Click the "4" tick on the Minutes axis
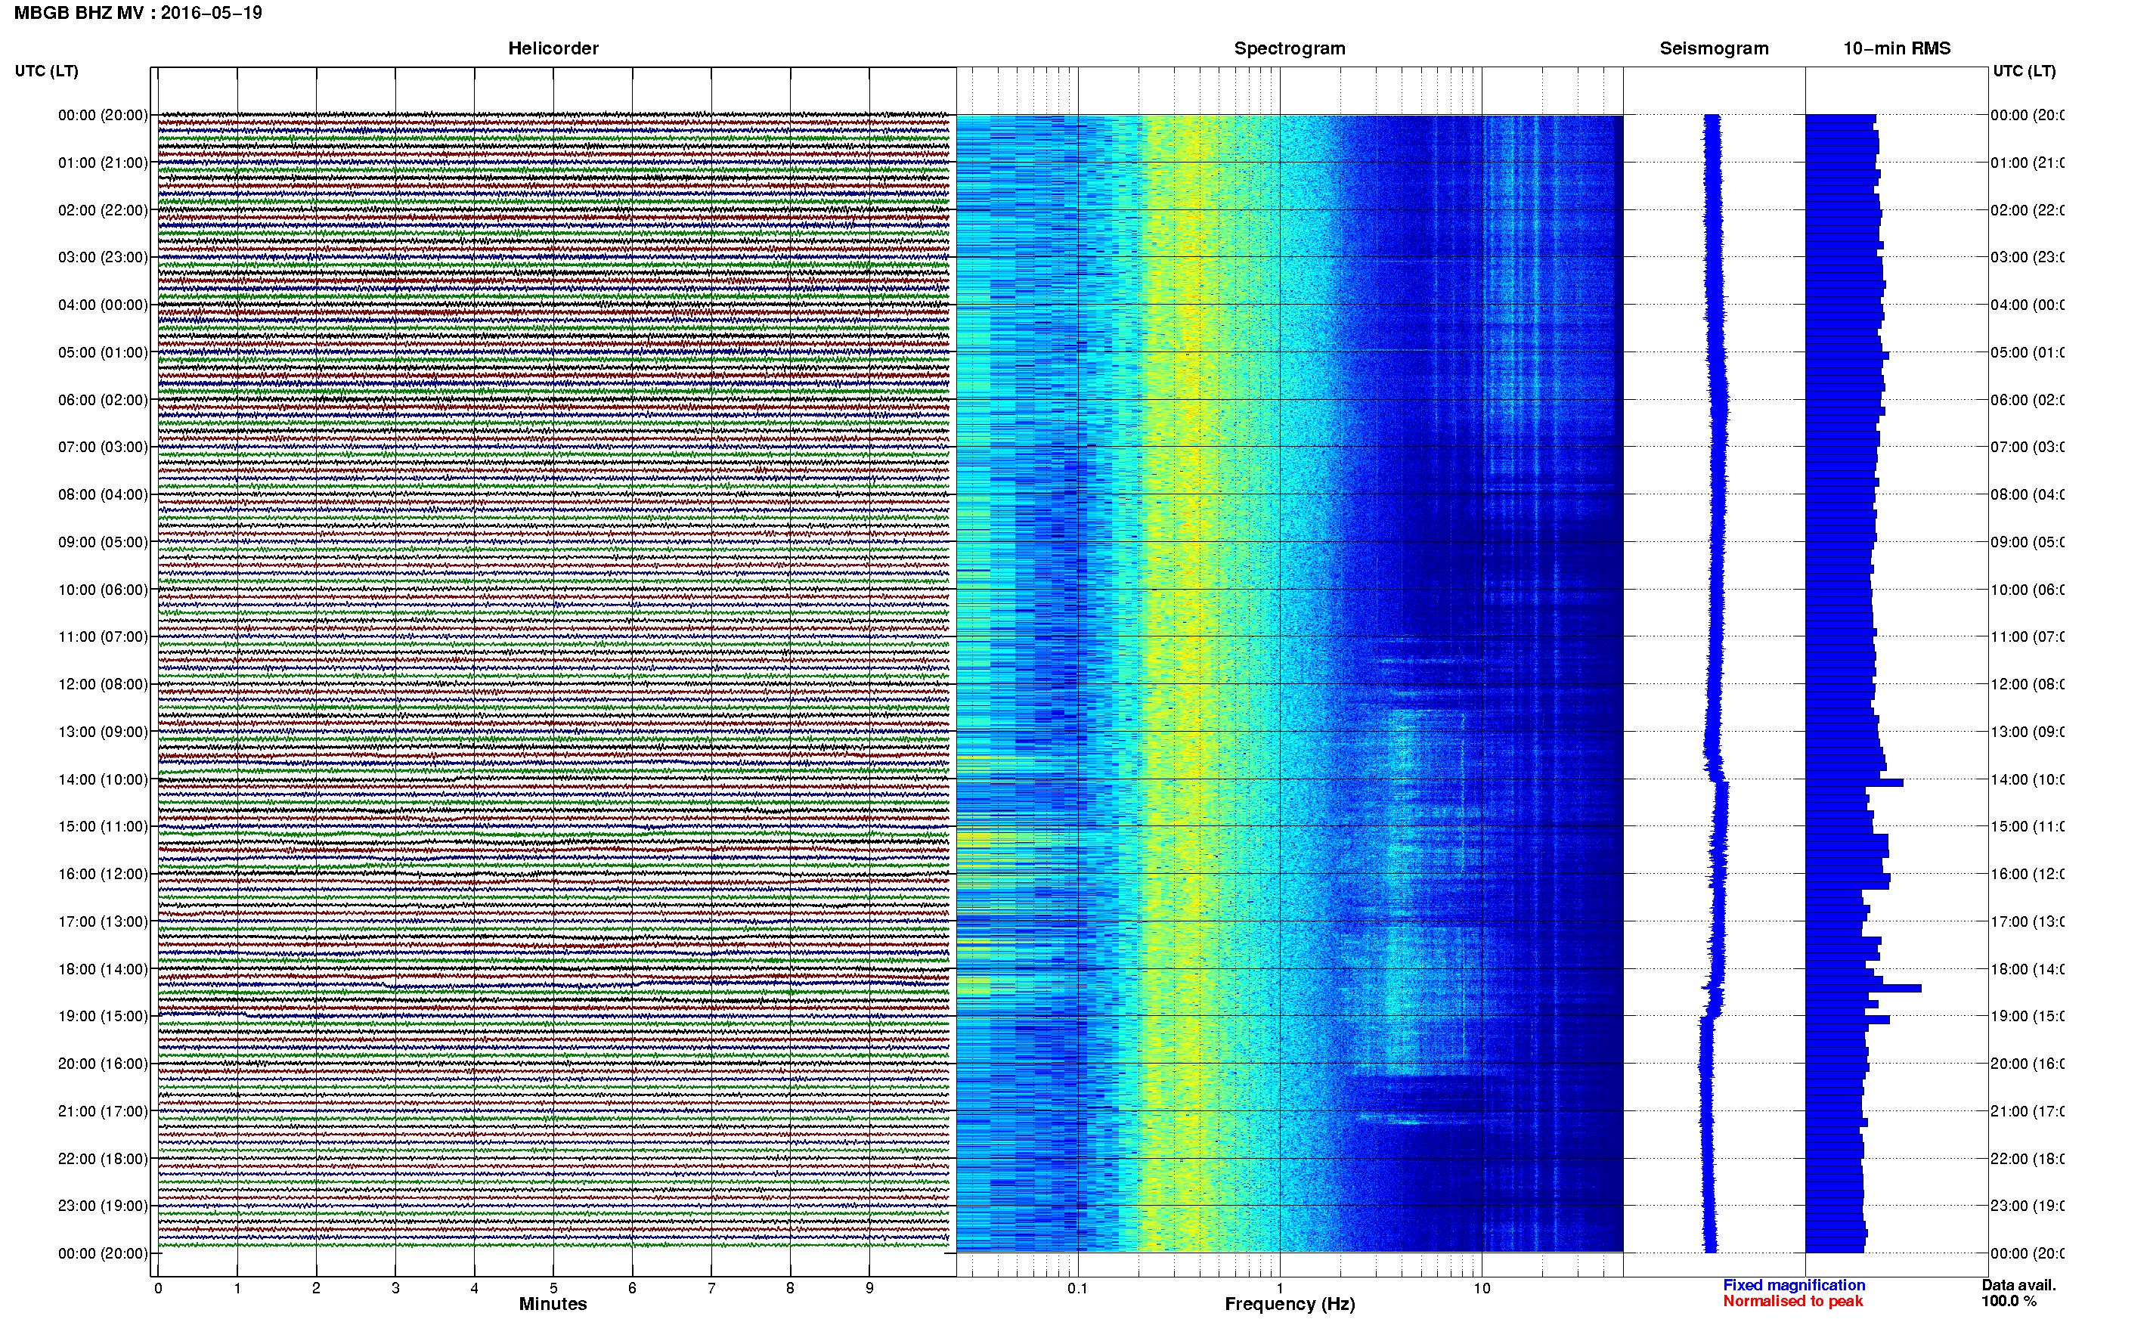 click(475, 1288)
